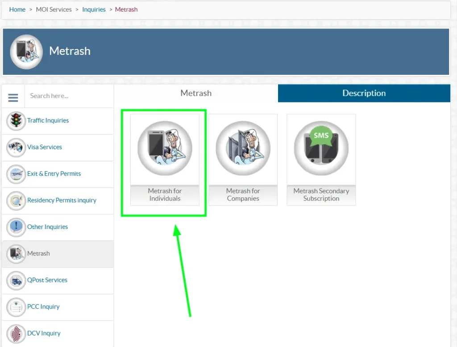Click the DCV Inquiry fingerprint icon

tap(16, 334)
